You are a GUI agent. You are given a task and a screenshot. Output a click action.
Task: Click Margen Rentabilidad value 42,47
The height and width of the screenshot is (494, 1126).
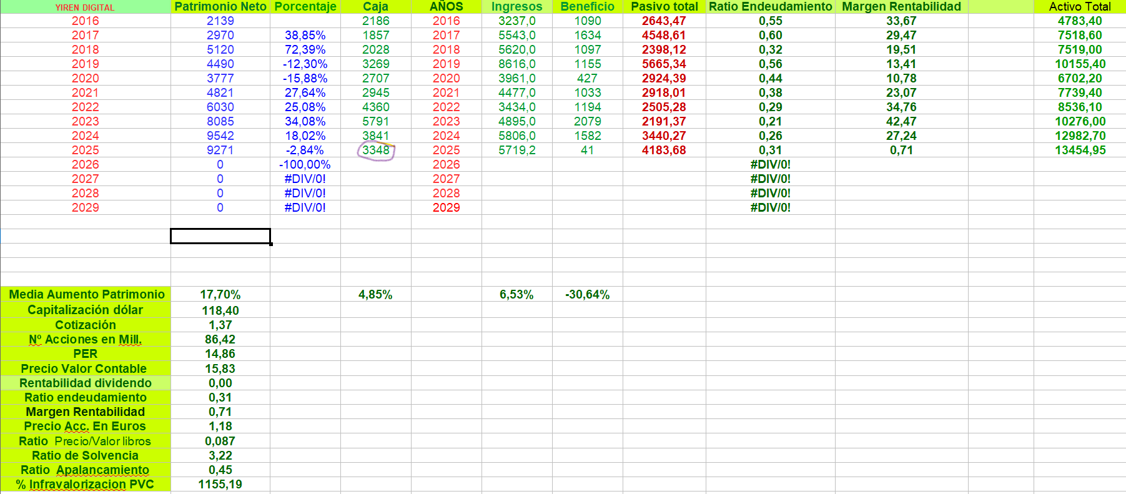tap(902, 121)
